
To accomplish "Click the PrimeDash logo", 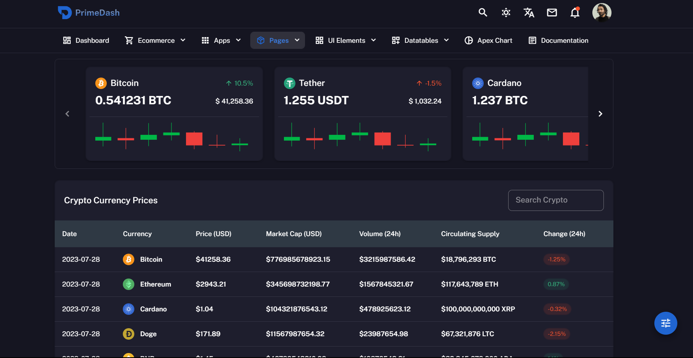I will point(89,13).
